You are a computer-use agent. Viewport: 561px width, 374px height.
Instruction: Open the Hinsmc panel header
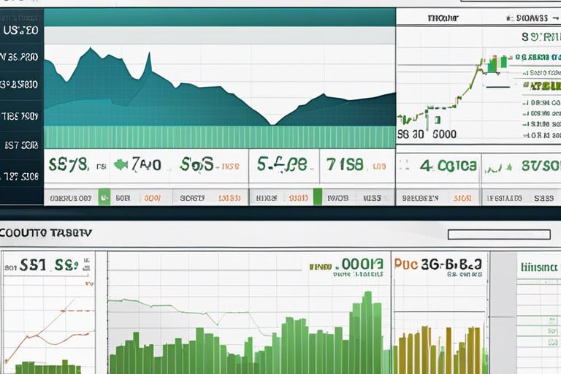pyautogui.click(x=538, y=267)
